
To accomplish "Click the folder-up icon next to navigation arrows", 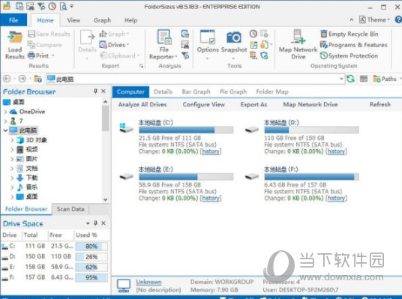I will click(38, 79).
